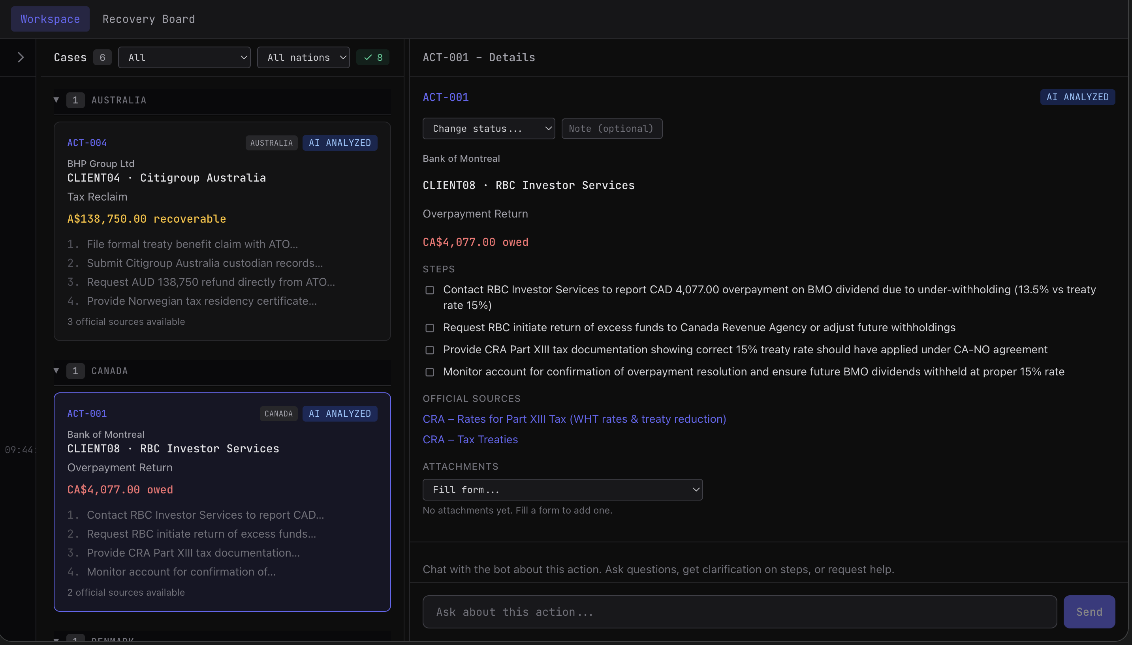Open the All nations dropdown
Image resolution: width=1132 pixels, height=645 pixels.
(x=304, y=57)
